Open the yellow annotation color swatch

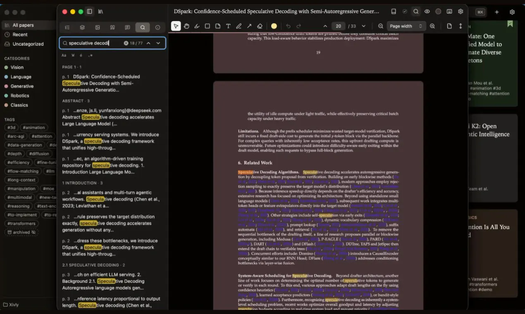(274, 26)
